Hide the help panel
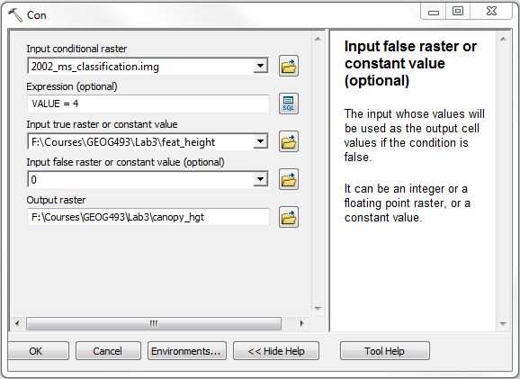The height and width of the screenshot is (379, 520). click(x=276, y=351)
